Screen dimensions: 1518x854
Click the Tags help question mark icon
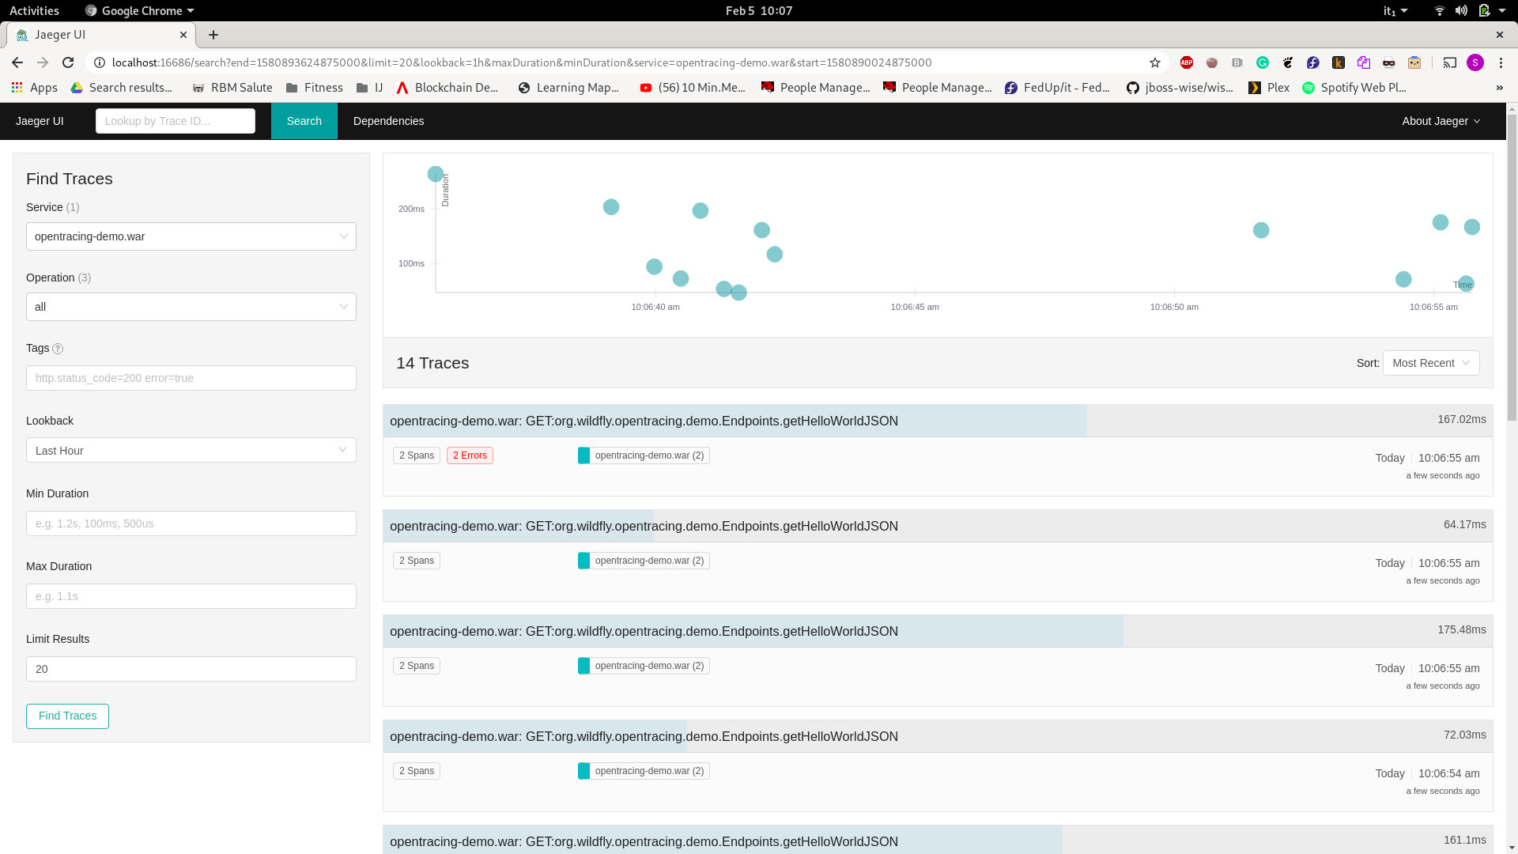tap(58, 349)
